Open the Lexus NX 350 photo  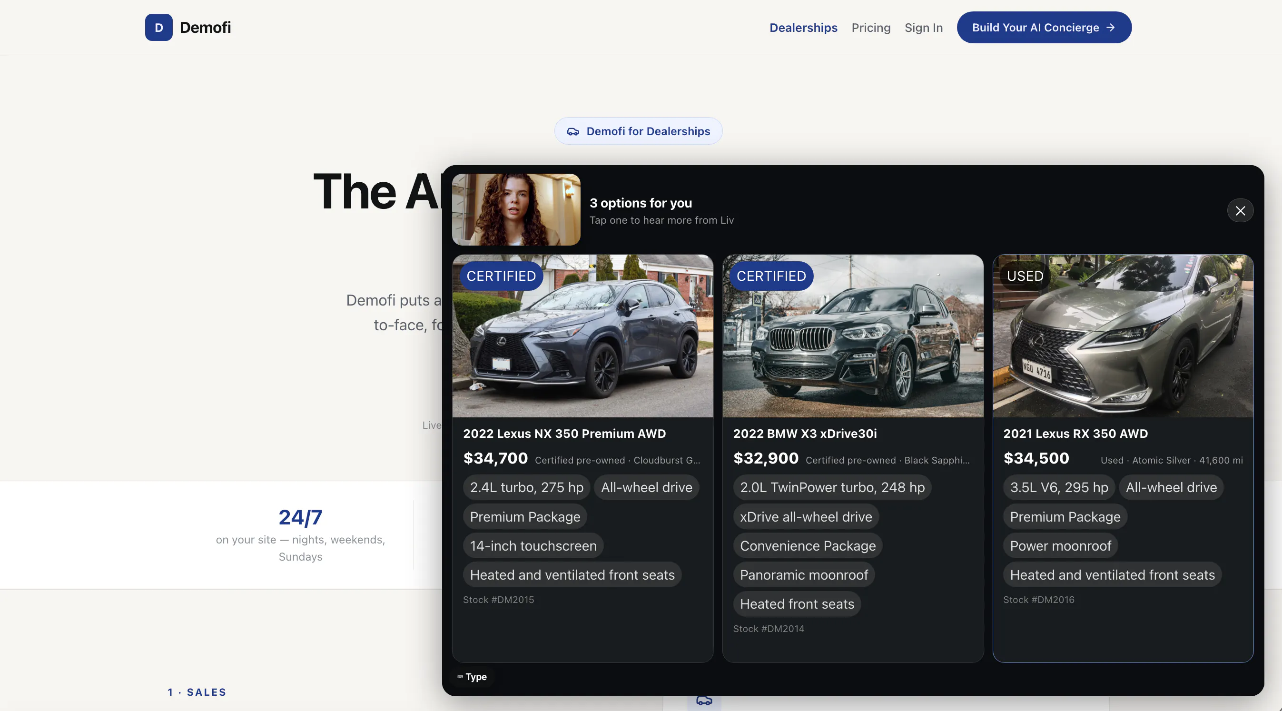[x=583, y=336]
